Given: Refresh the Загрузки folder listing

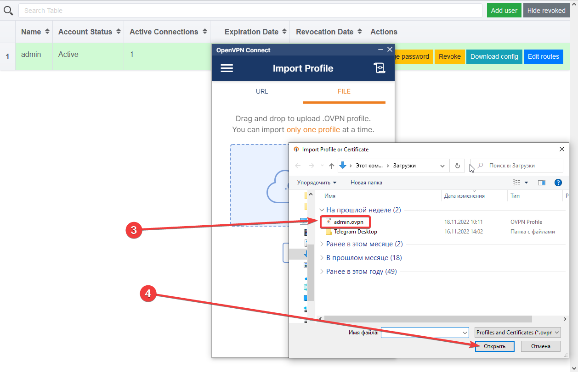Looking at the screenshot, I should 457,166.
